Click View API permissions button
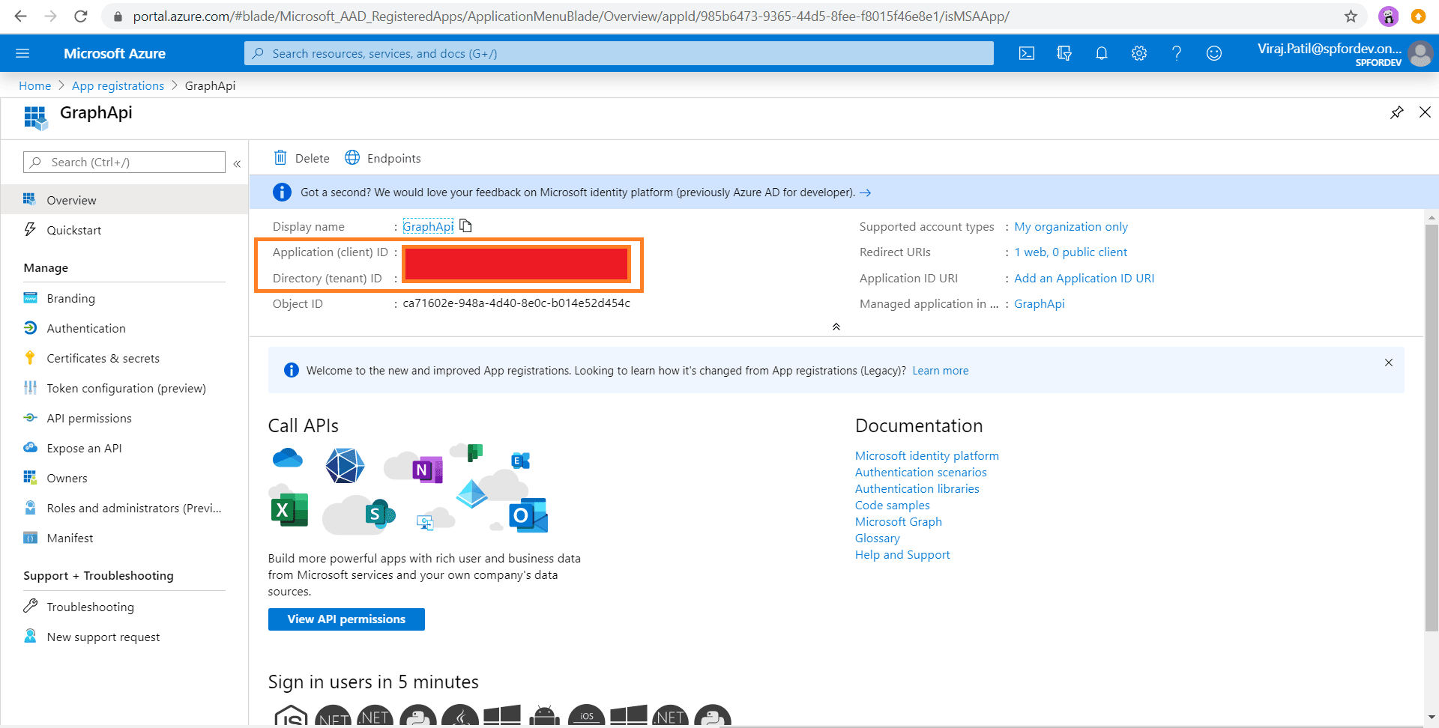The width and height of the screenshot is (1439, 728). point(346,619)
